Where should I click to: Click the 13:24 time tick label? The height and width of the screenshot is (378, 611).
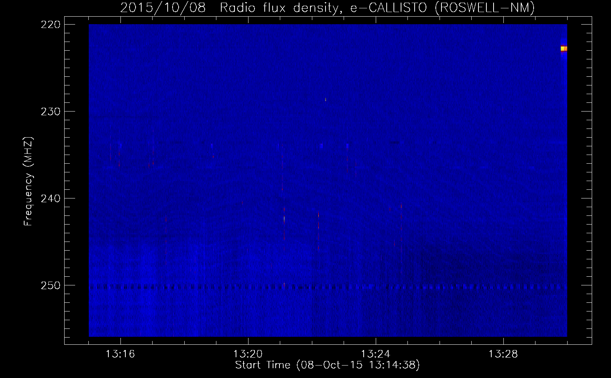click(x=375, y=354)
